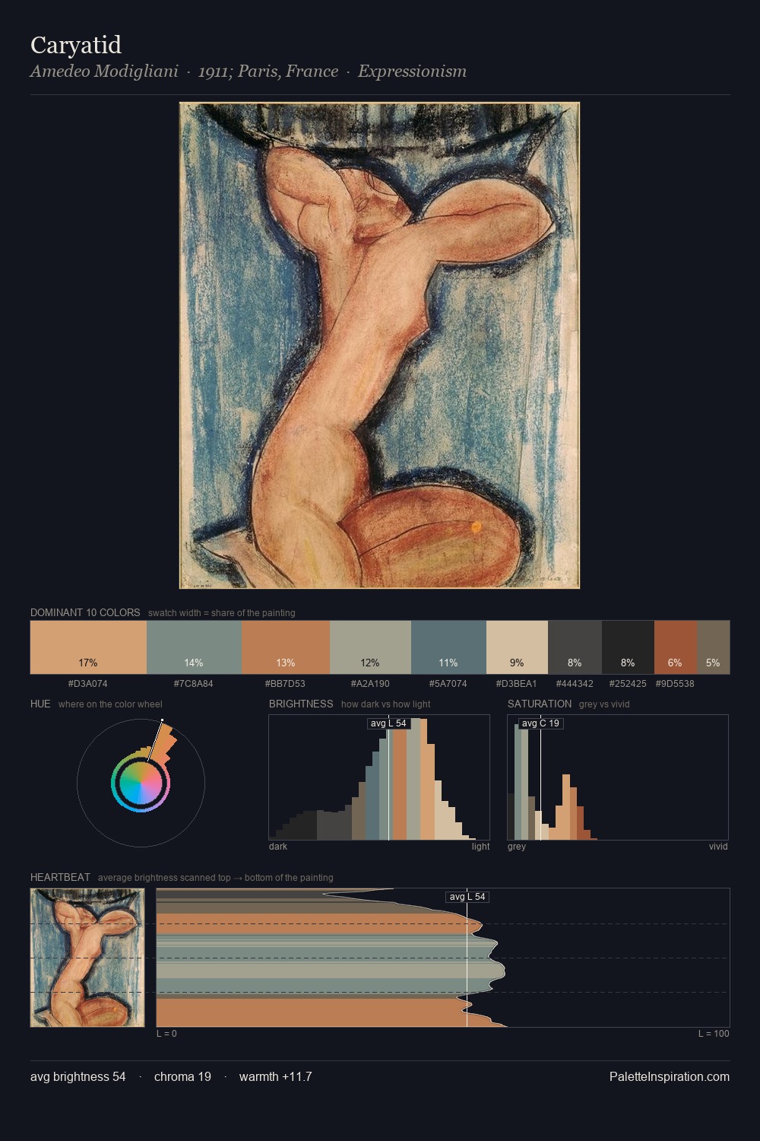Click the 'BRIGHTNESS' section heading
The width and height of the screenshot is (760, 1141).
(x=301, y=704)
